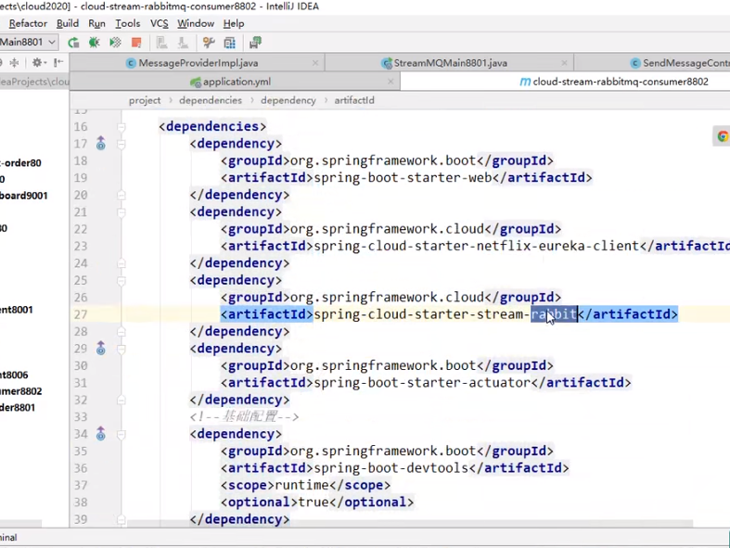The height and width of the screenshot is (548, 730).
Task: Click line 27 artifactId stream-rabbit text
Action: [445, 314]
